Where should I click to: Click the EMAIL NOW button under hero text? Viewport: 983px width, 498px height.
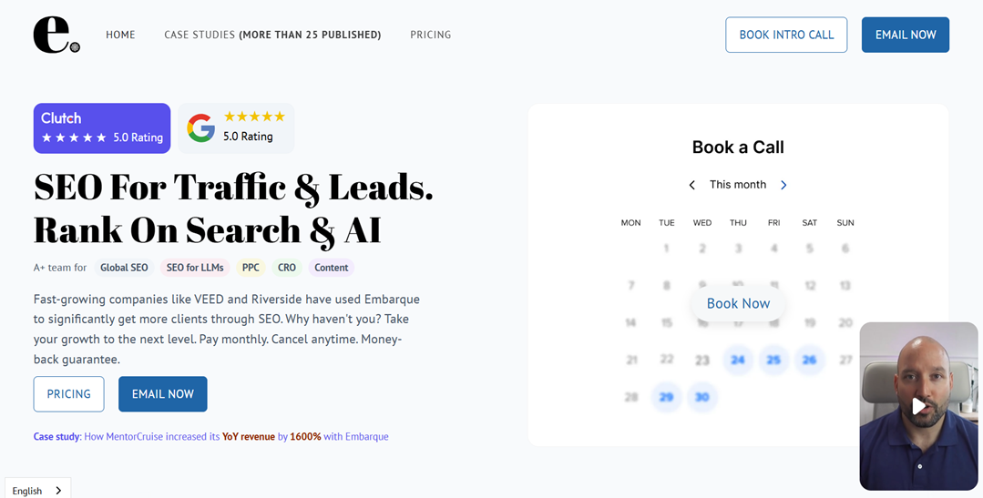[x=163, y=394]
